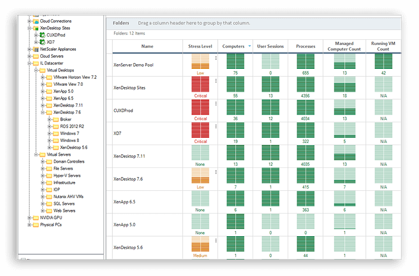
Task: Click the Domain Controllers folder icon
Action: (49, 162)
